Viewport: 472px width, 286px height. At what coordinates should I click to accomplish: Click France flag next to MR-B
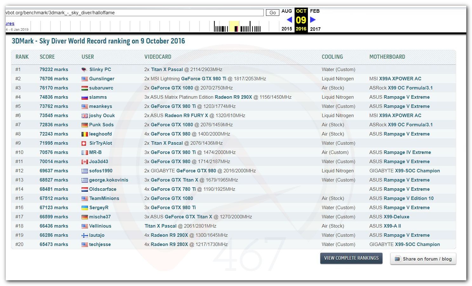pyautogui.click(x=84, y=152)
